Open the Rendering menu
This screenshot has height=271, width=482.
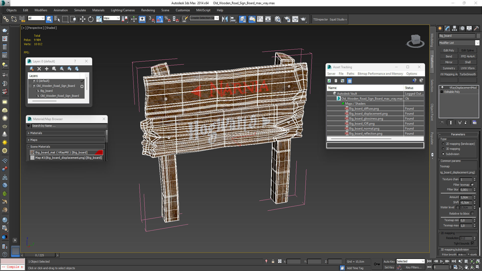coord(148,10)
